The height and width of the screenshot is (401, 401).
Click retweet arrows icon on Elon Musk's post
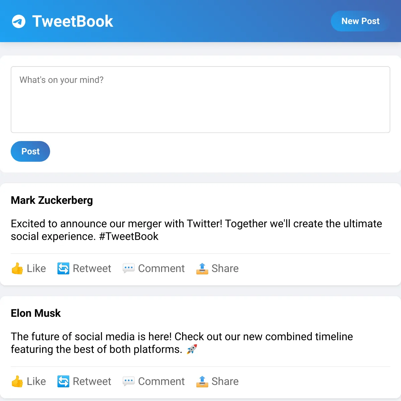63,381
